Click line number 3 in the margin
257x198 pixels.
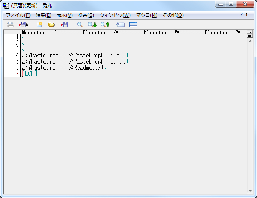click(17, 49)
